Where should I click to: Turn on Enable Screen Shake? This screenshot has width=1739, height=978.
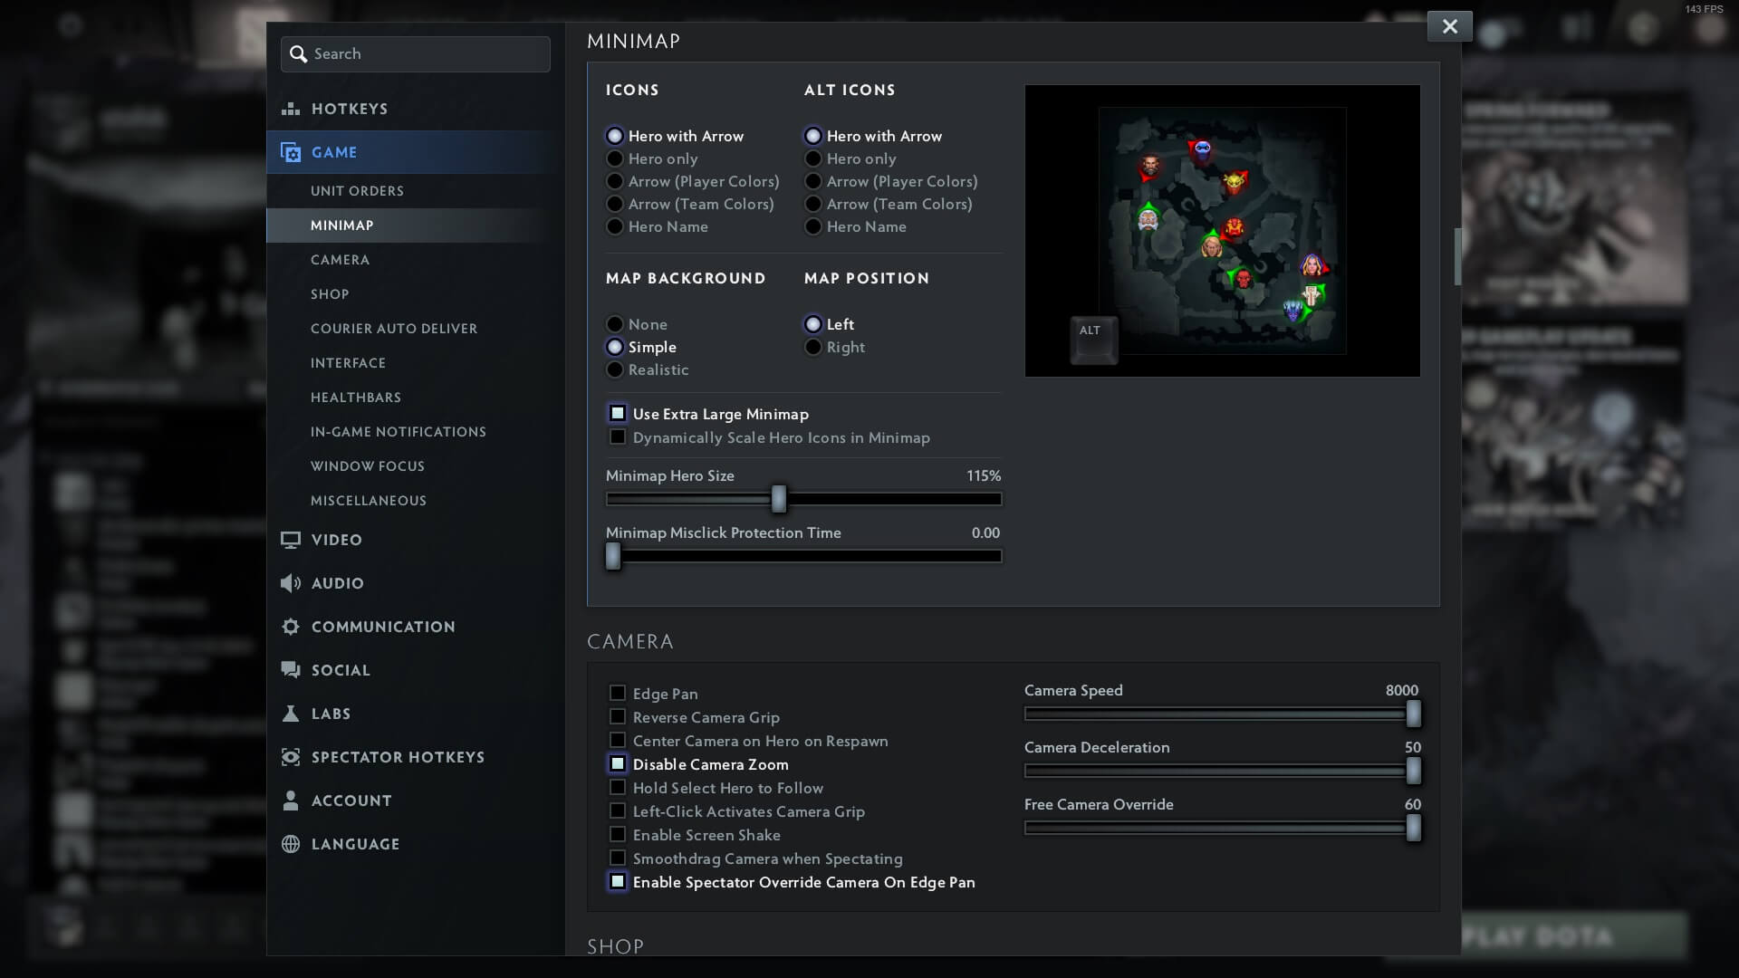click(x=618, y=834)
